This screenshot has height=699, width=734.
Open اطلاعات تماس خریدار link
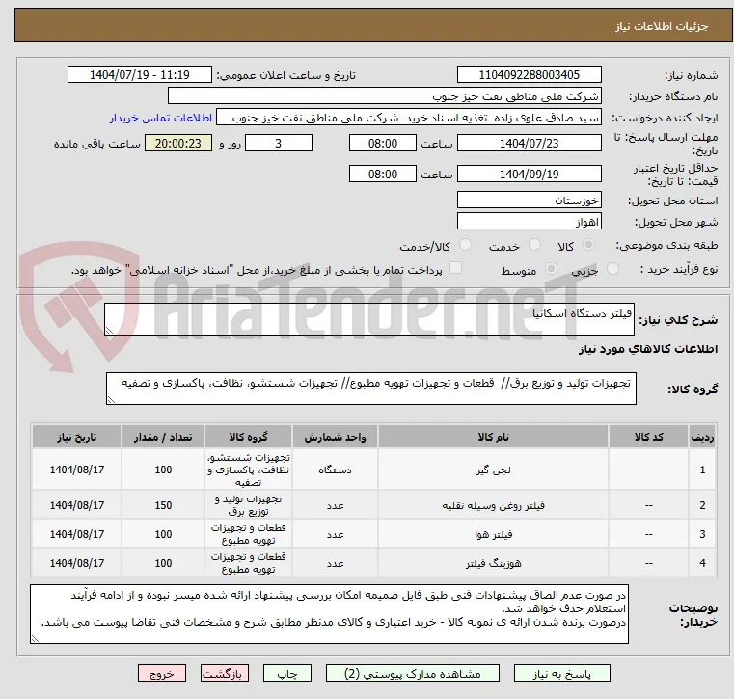tap(161, 118)
